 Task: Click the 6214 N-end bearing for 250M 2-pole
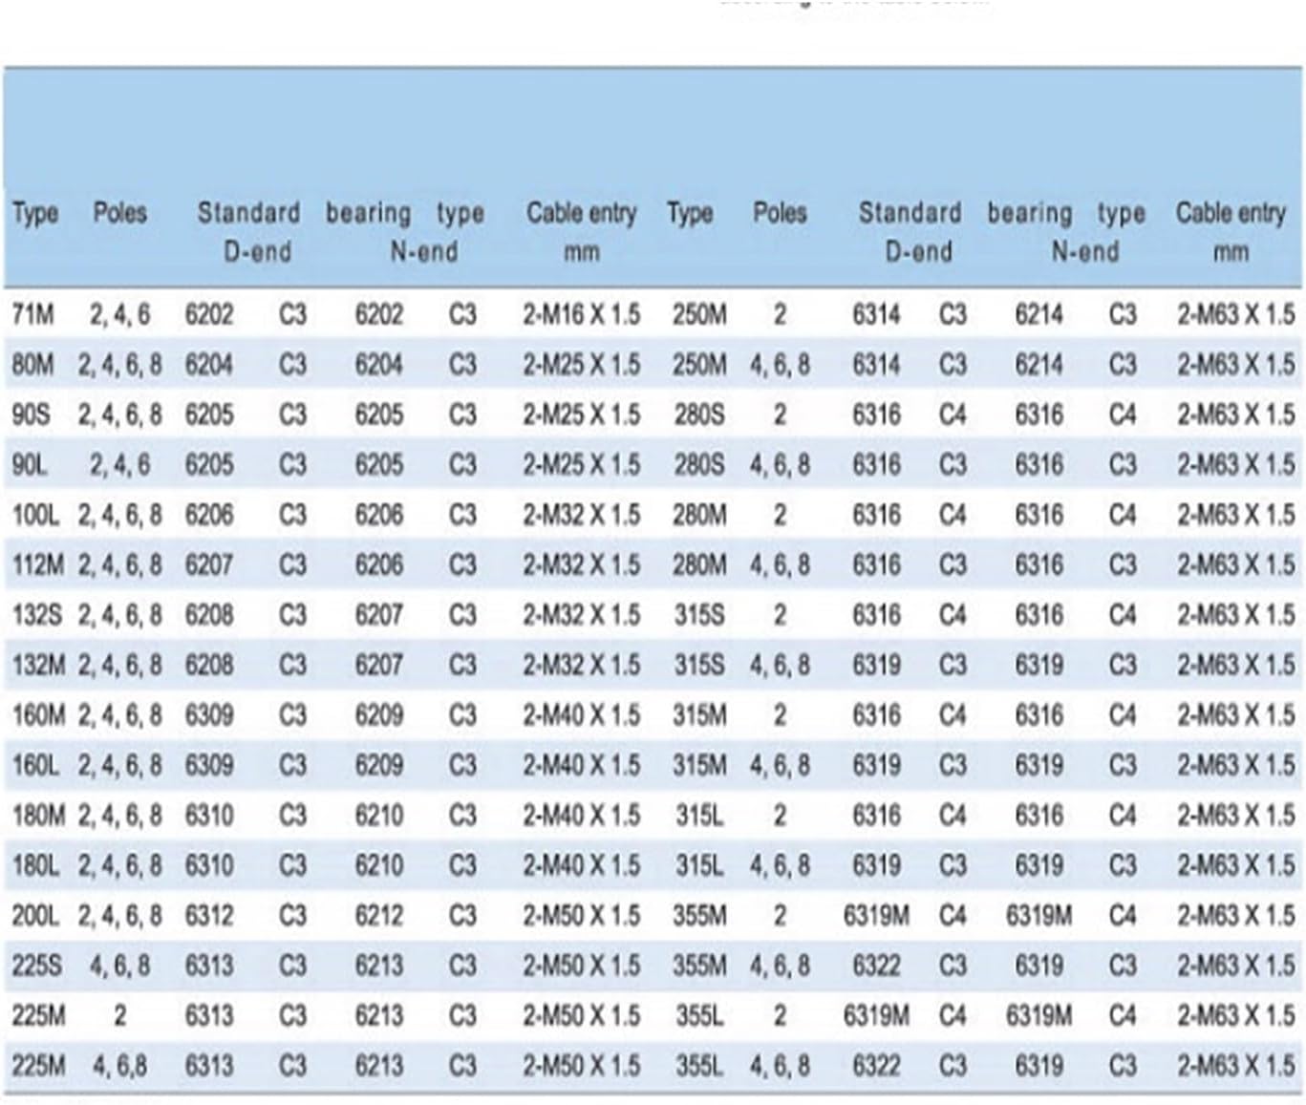tap(1038, 314)
